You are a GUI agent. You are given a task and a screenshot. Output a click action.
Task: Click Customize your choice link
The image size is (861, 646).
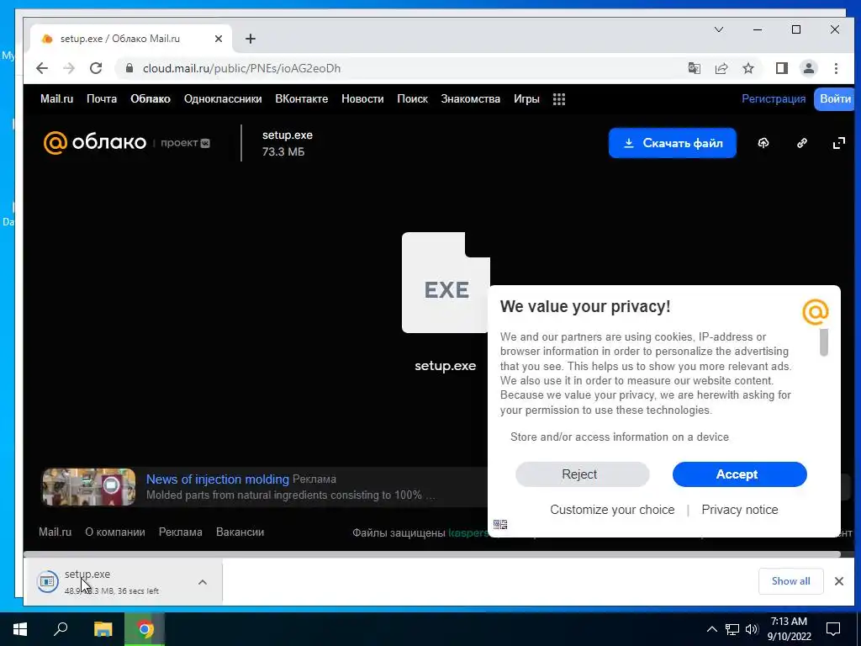(x=612, y=510)
